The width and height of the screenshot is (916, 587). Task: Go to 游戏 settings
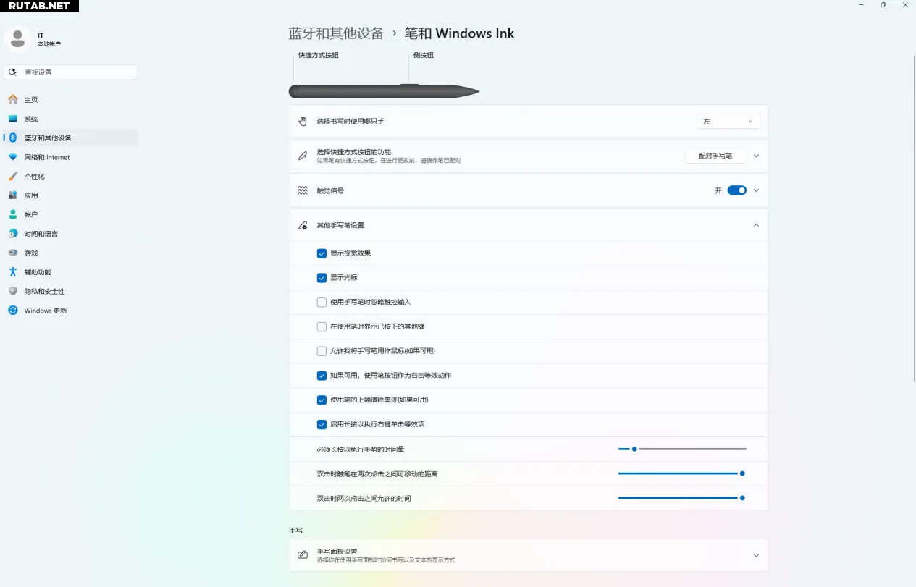point(70,253)
